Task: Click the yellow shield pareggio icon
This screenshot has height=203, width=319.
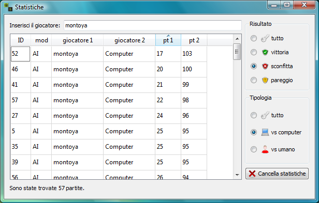Action: (265, 80)
